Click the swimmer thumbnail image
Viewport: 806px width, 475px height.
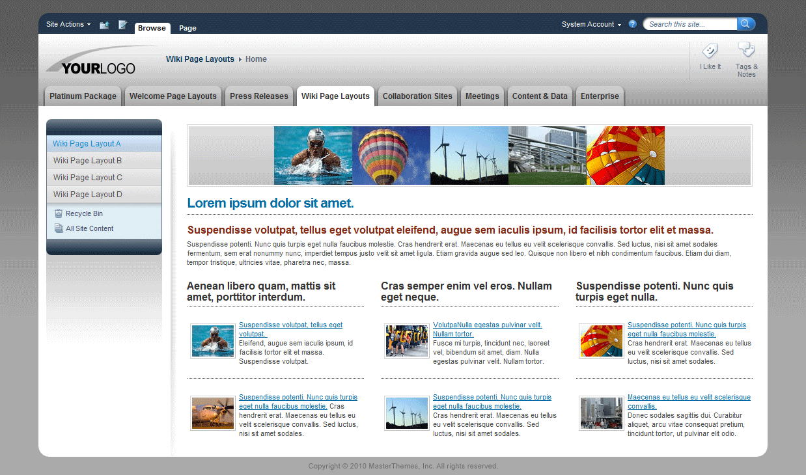point(212,340)
